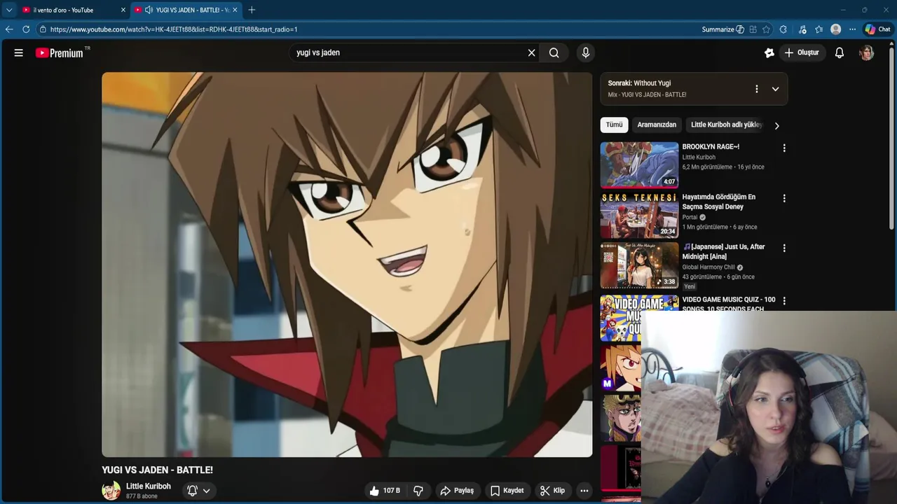Viewport: 897px width, 504px height.
Task: Open 'Hayatımda Gördüğüm' video options menu
Action: click(x=784, y=198)
